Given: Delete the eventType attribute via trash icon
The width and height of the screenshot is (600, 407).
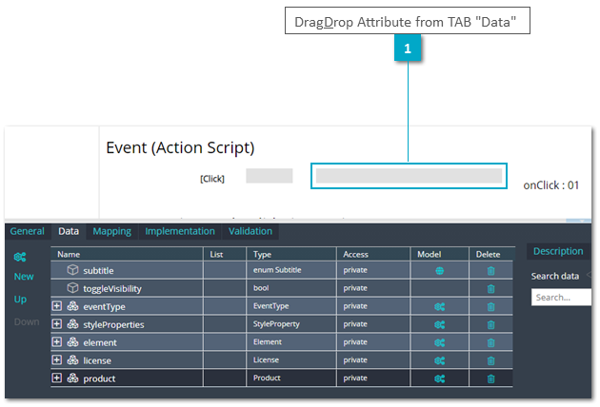Looking at the screenshot, I should (490, 306).
